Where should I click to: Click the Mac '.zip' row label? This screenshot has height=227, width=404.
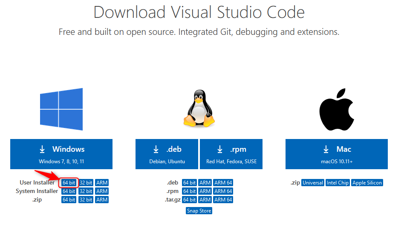pos(295,182)
